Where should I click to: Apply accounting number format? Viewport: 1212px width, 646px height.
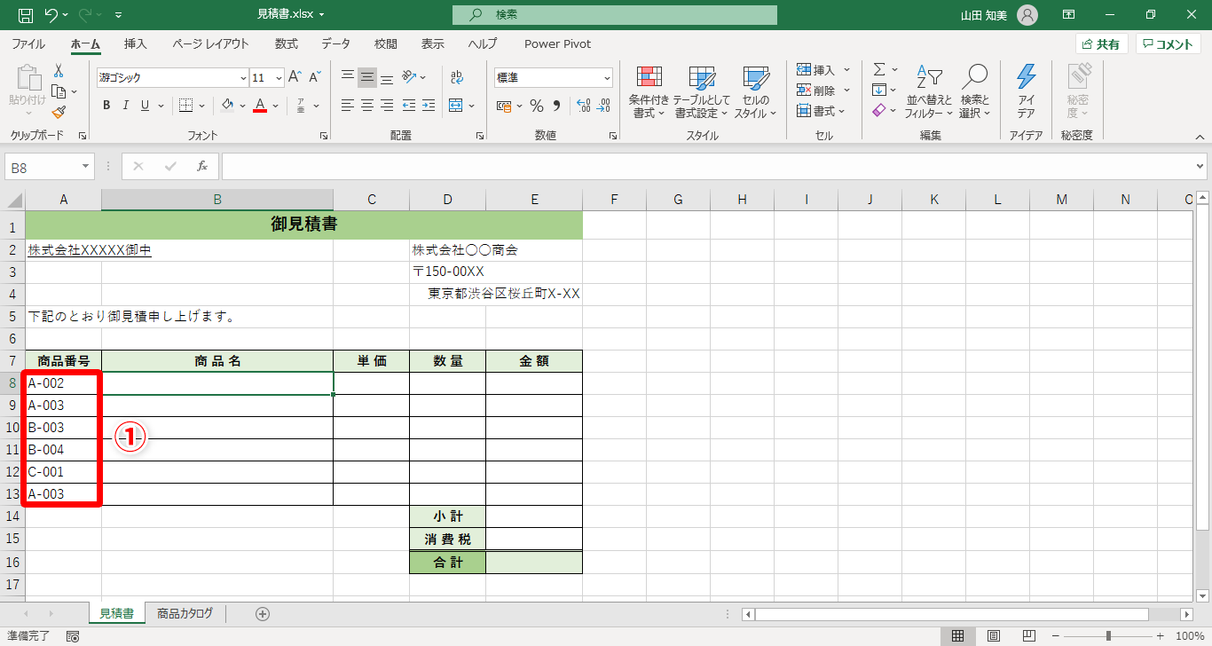coord(504,106)
